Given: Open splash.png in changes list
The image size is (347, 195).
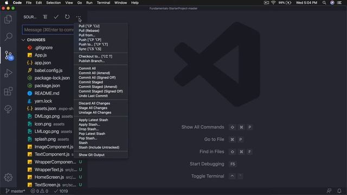Looking at the screenshot, I should (x=45, y=139).
